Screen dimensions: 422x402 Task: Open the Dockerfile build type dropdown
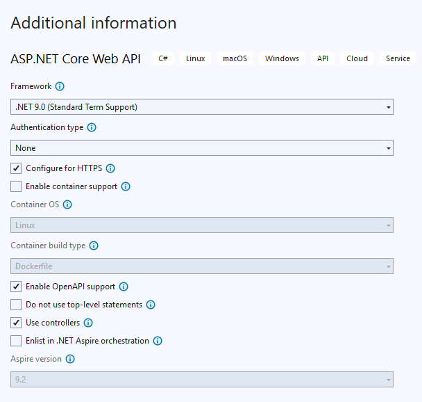click(x=202, y=266)
